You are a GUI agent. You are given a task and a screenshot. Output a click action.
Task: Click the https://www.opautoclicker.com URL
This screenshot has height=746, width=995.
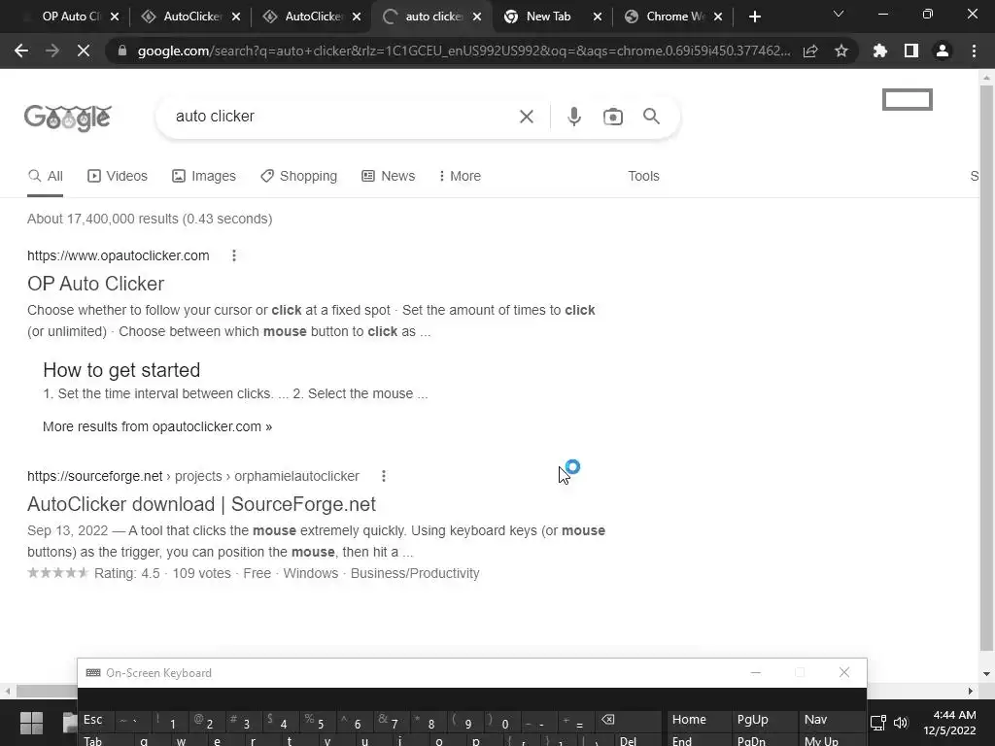tap(118, 255)
